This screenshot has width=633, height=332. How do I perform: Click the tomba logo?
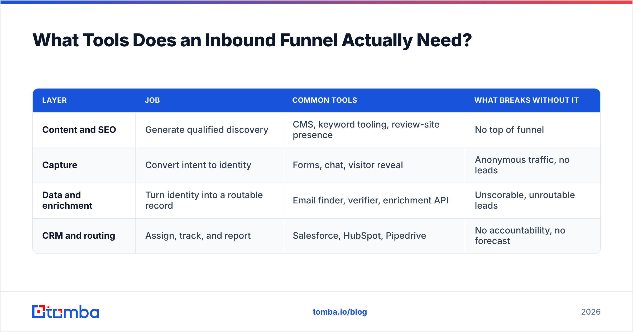pyautogui.click(x=66, y=312)
